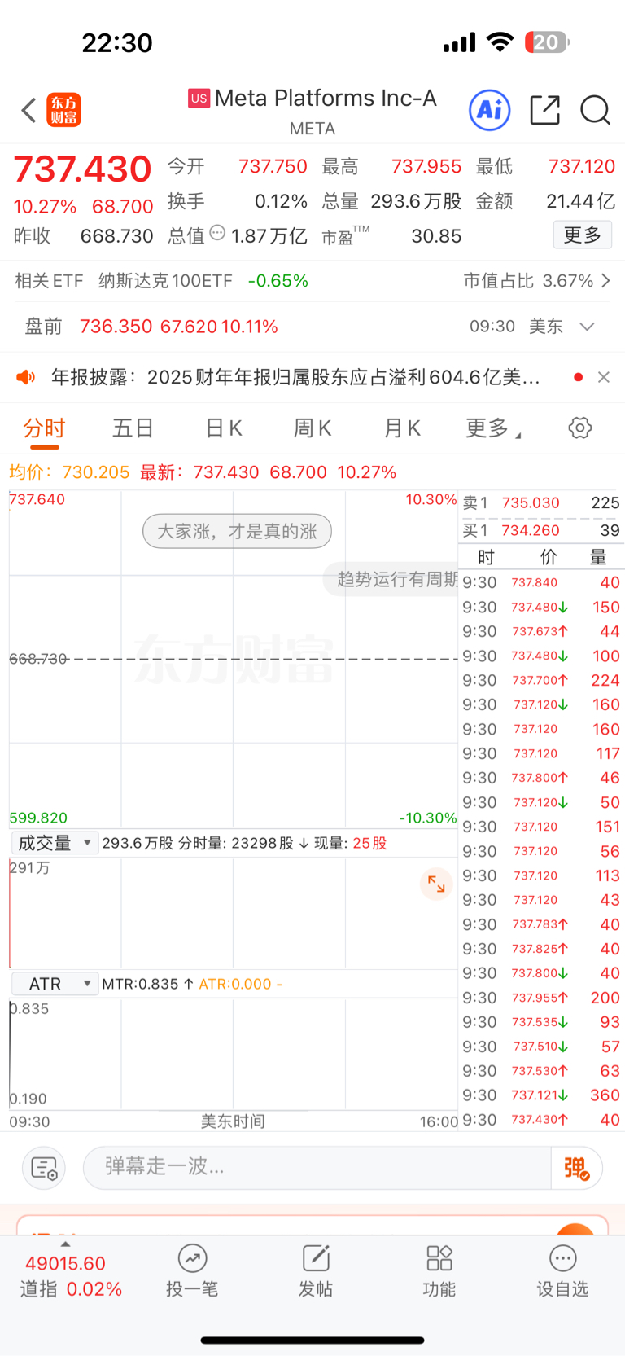Image resolution: width=625 pixels, height=1356 pixels.
Task: Switch to the 月K tab
Action: click(x=402, y=428)
